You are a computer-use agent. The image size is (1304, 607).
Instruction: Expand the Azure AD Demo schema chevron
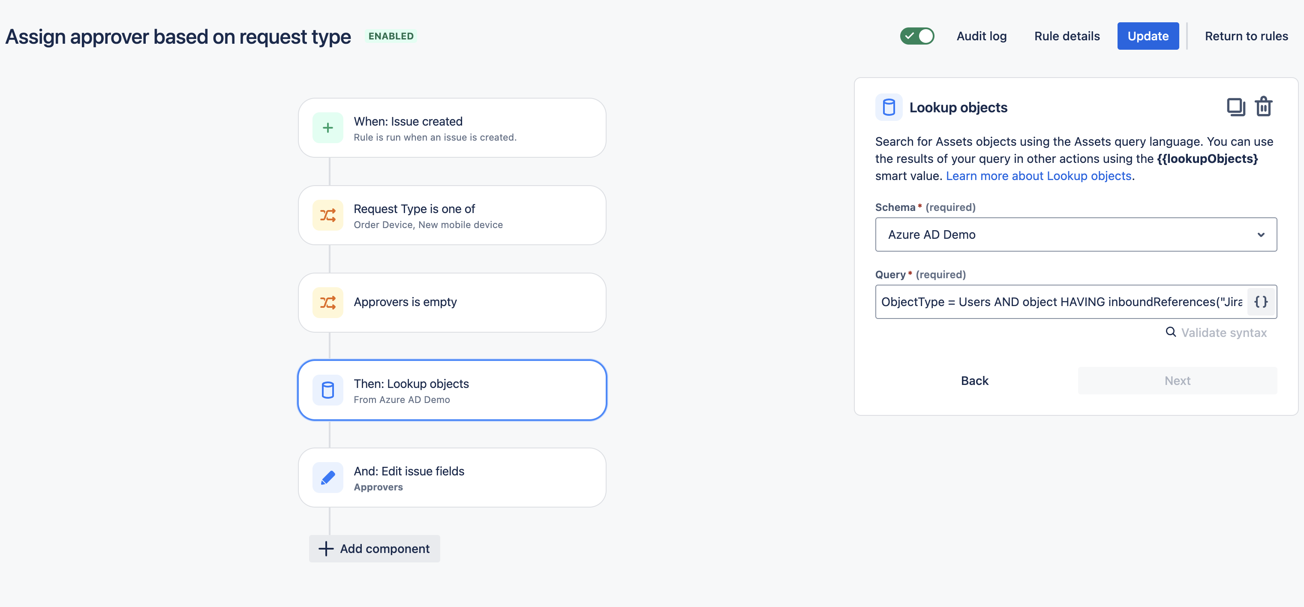coord(1261,234)
